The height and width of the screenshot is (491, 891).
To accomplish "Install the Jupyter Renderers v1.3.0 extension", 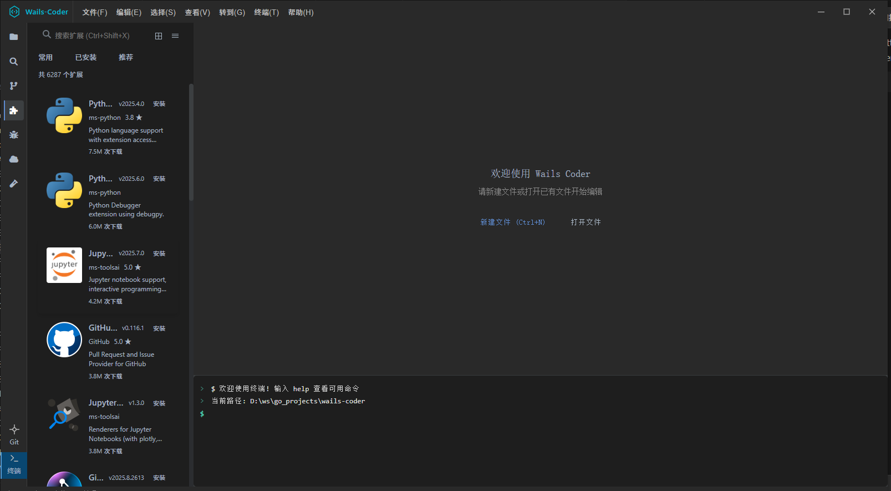I will coord(159,403).
